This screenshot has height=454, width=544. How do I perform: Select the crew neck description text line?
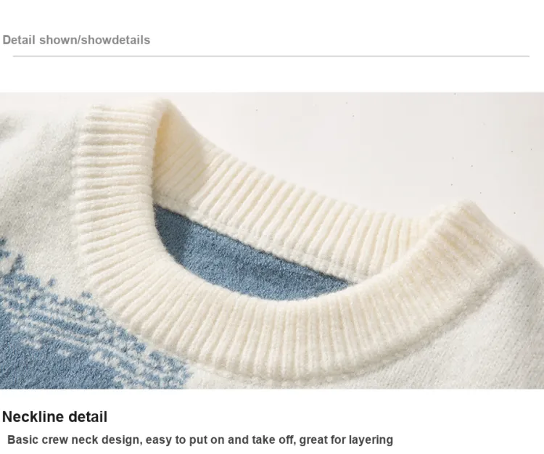[x=200, y=439]
